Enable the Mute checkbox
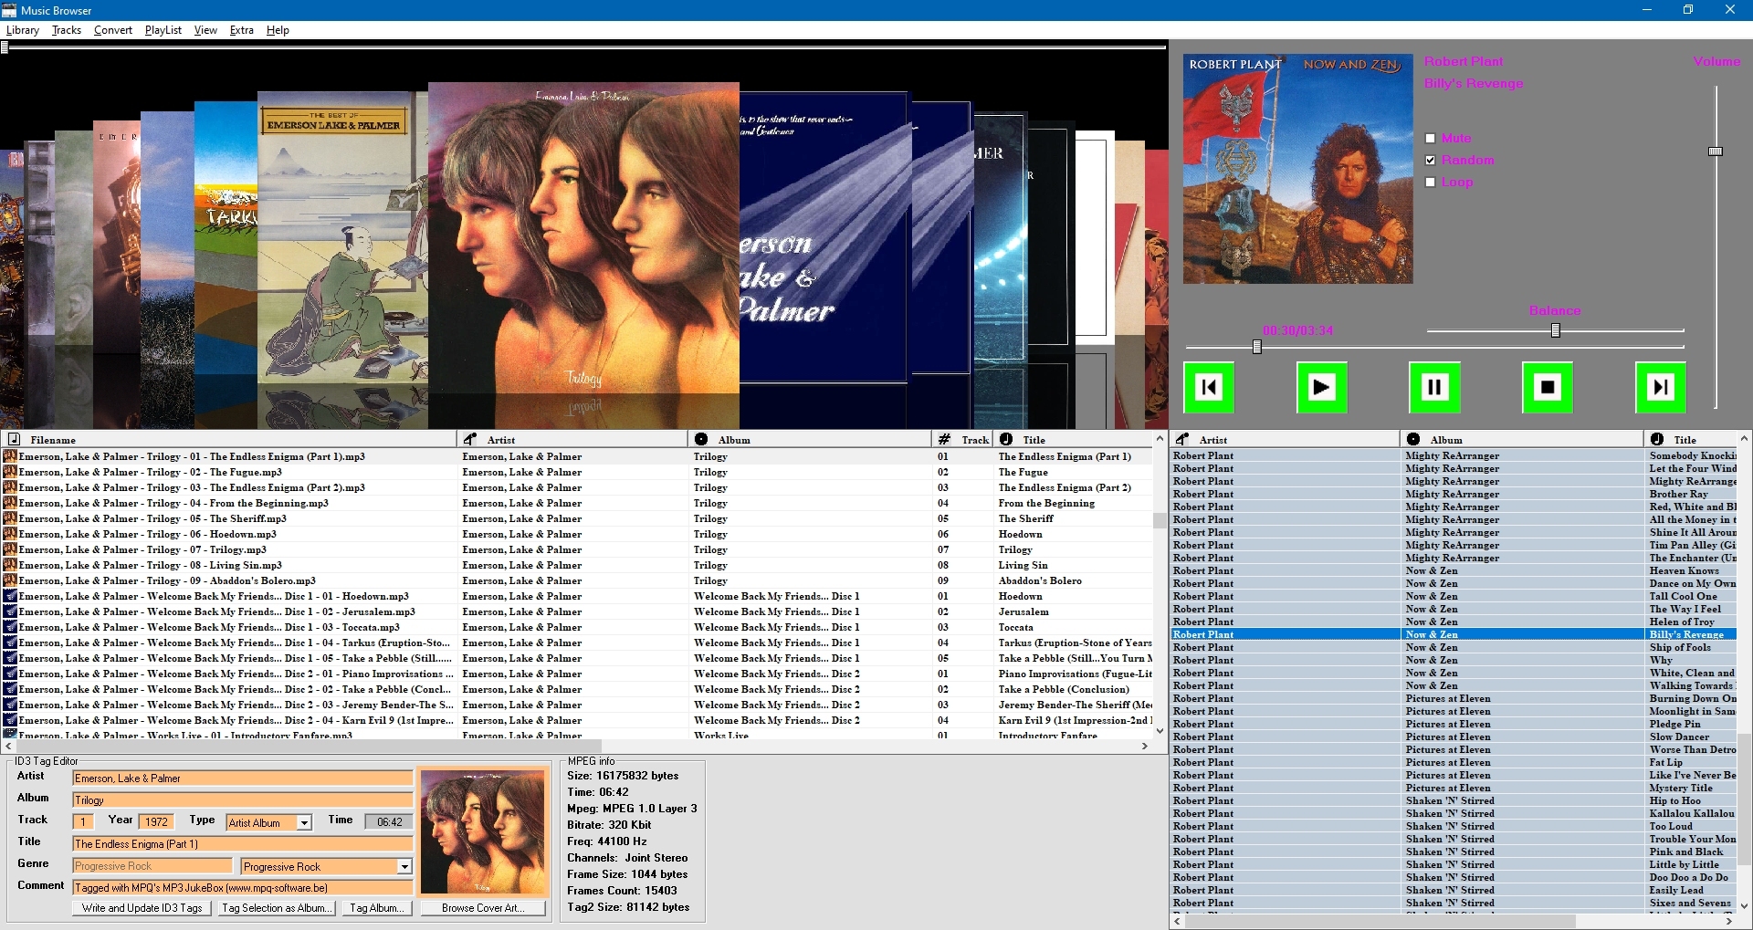The image size is (1753, 930). click(1431, 137)
